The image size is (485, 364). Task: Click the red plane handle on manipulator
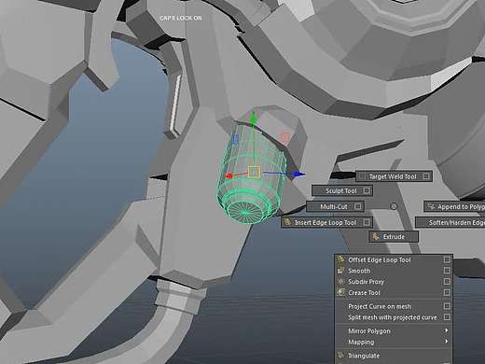pos(284,137)
